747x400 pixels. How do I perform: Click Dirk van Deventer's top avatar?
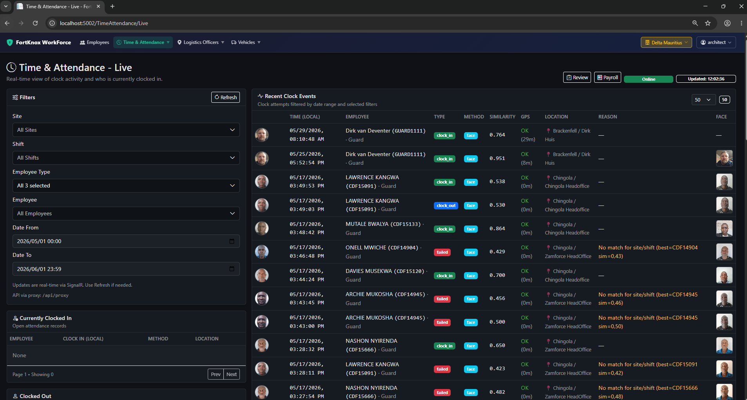(x=262, y=135)
